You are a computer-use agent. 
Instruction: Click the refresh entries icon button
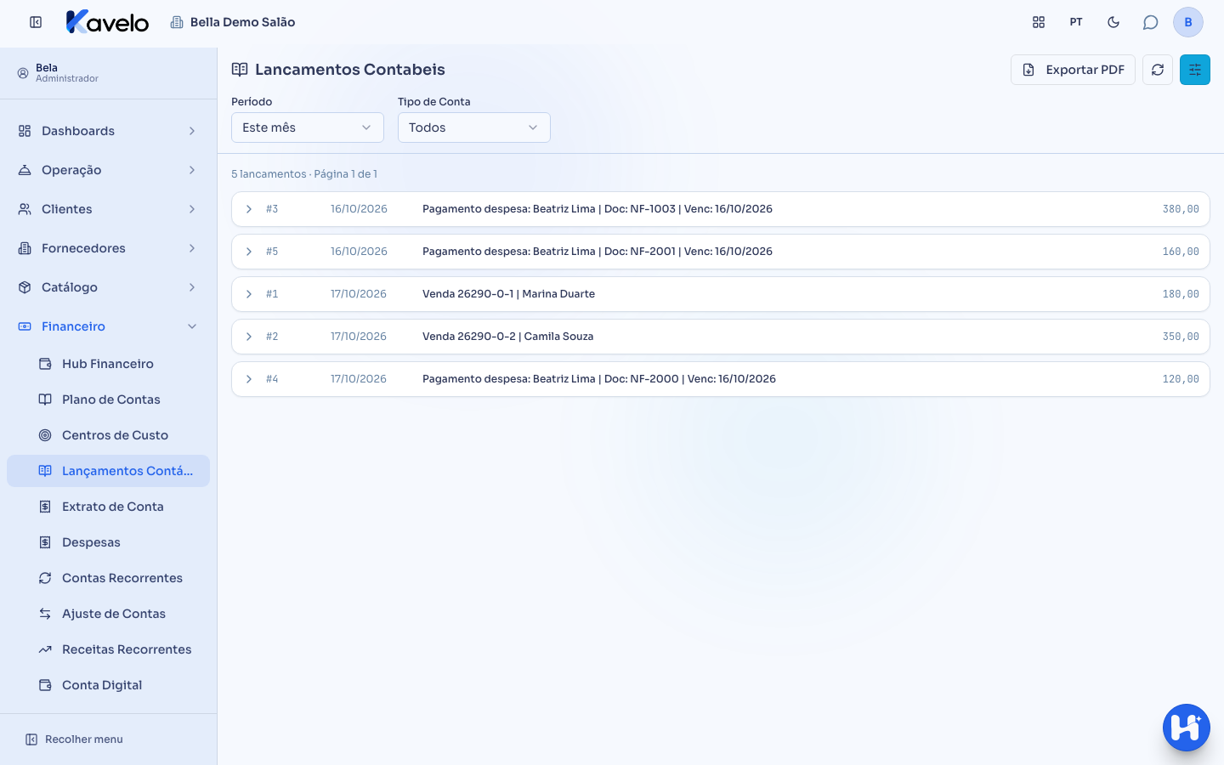pos(1158,70)
